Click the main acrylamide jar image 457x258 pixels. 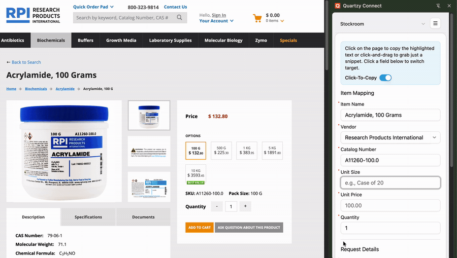click(x=64, y=151)
